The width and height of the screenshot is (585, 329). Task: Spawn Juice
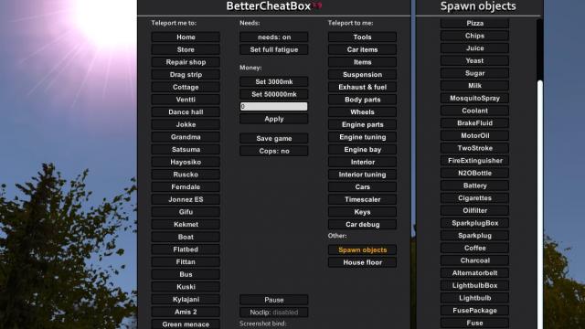point(474,48)
